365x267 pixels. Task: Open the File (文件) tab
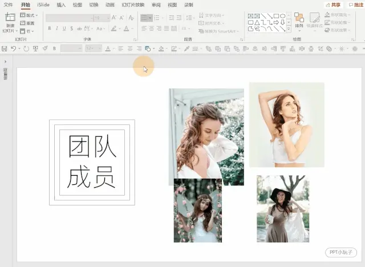click(8, 5)
